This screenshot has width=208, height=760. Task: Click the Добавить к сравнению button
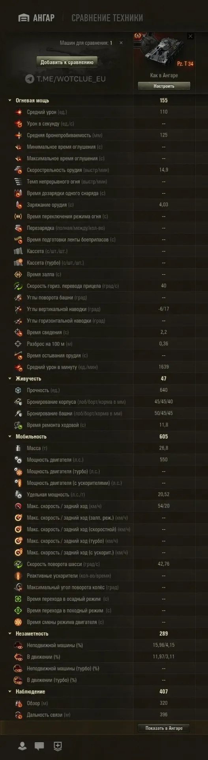[67, 62]
